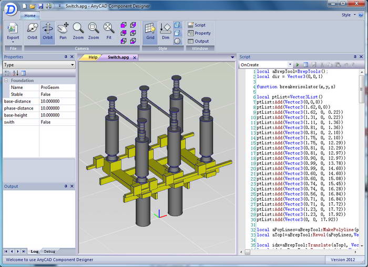368x267 pixels.
Task: Switch to the Debug tab in Output
Action: [x=49, y=252]
